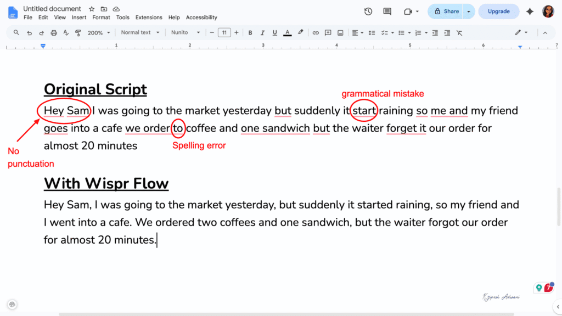Toggle italic formatting
Viewport: 562px width, 316px height.
(262, 33)
